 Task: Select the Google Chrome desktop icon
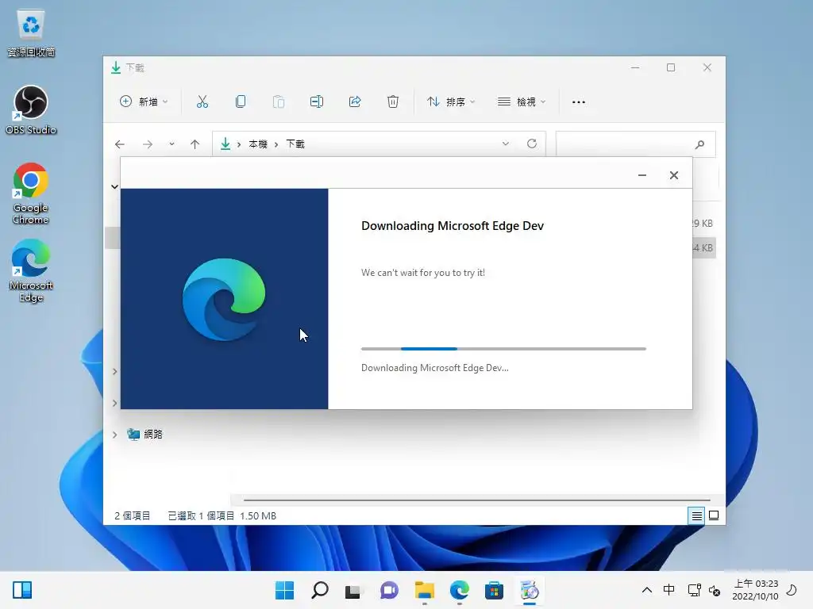(31, 193)
